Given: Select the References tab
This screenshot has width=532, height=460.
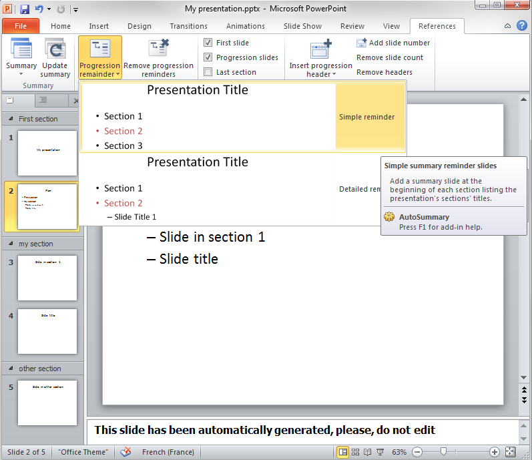Looking at the screenshot, I should (x=437, y=26).
